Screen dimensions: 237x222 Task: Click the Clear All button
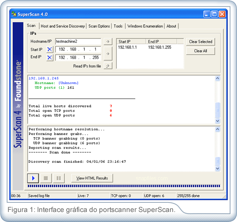[201, 51]
